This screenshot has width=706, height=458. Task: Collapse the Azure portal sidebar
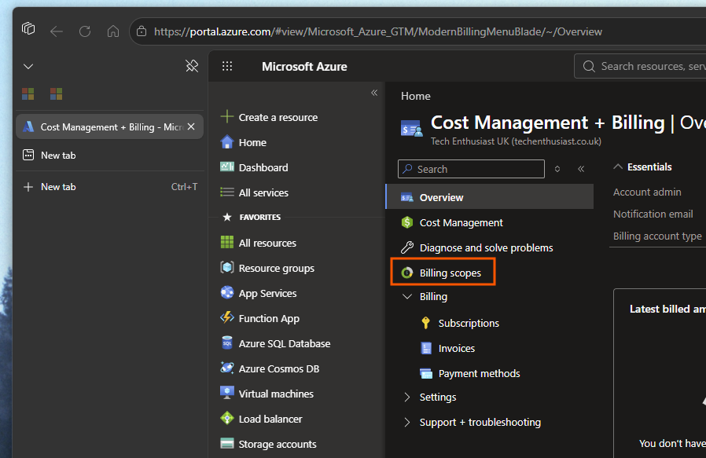click(x=374, y=93)
